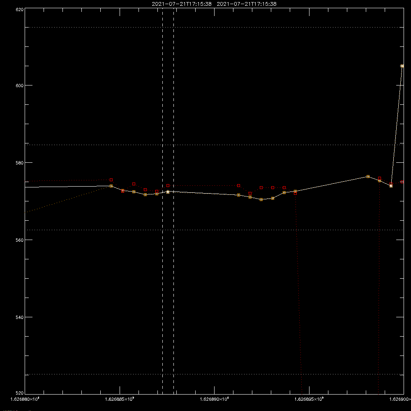Click white star marker between dashed vertical lines
This screenshot has width=411, height=411.
point(168,192)
